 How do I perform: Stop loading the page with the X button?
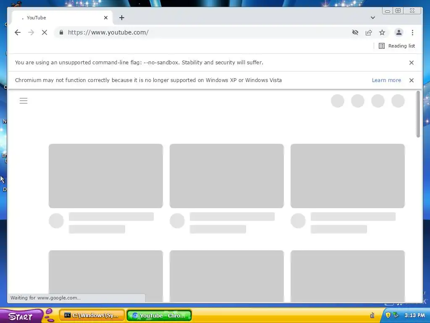pos(45,32)
